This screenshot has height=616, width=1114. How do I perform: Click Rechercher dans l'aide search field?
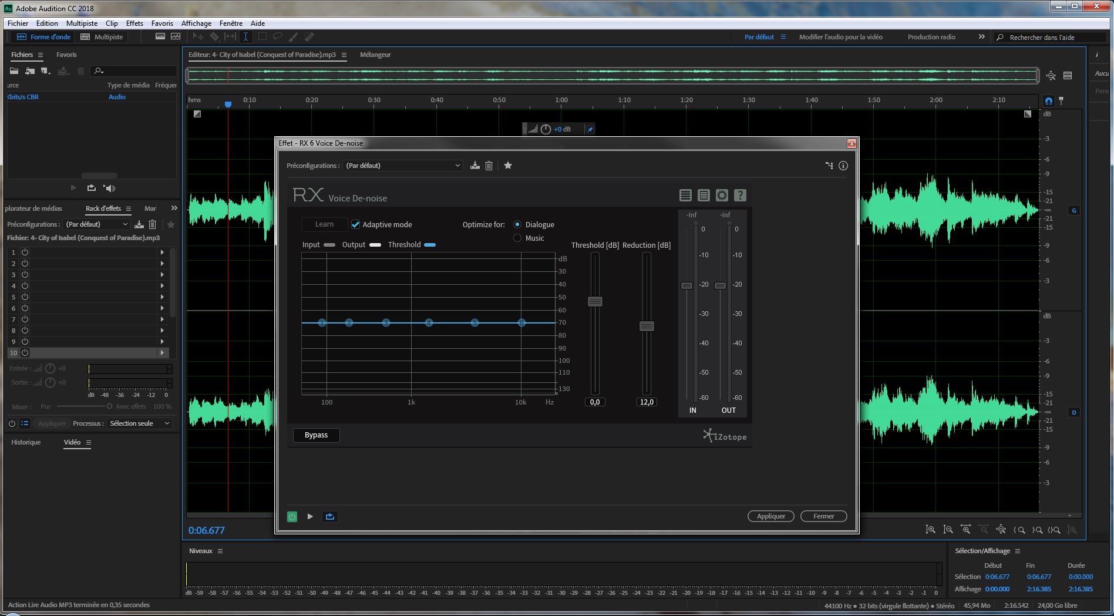pyautogui.click(x=1049, y=37)
